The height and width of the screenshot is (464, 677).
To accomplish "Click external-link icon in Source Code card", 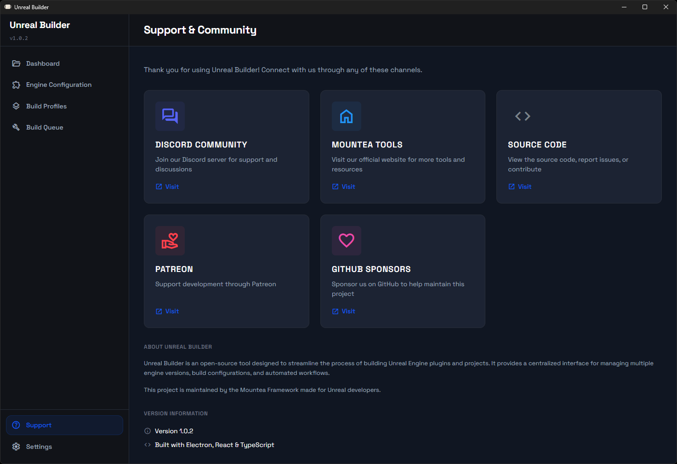I will (512, 187).
